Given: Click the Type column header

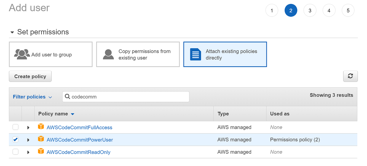Looking at the screenshot, I should (223, 114).
